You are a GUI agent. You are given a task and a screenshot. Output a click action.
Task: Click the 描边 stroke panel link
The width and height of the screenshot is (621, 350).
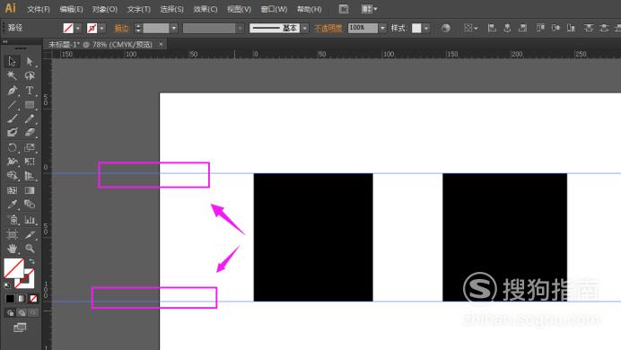121,28
